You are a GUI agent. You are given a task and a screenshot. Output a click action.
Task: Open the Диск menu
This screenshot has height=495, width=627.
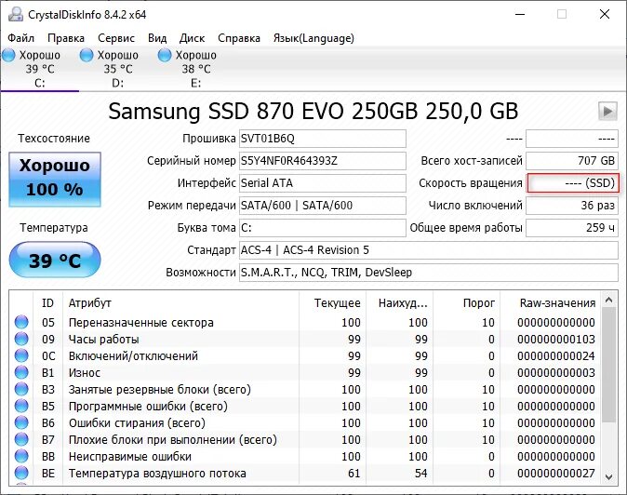pyautogui.click(x=192, y=38)
